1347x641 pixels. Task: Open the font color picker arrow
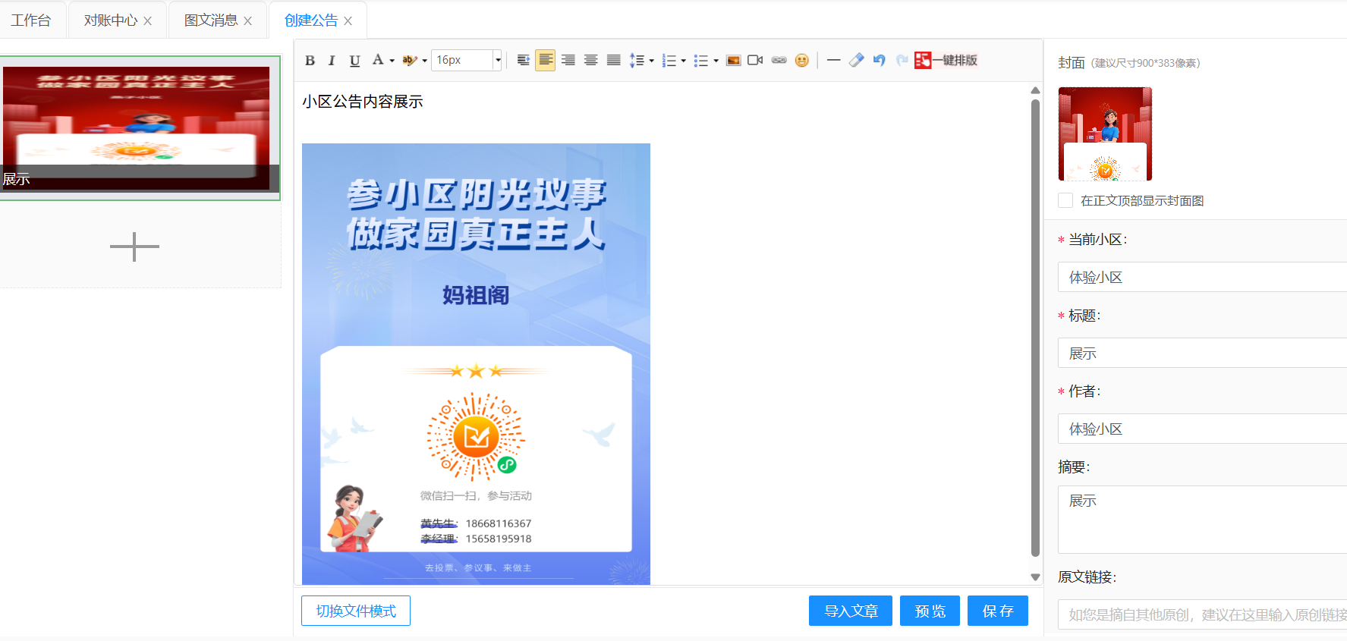392,61
